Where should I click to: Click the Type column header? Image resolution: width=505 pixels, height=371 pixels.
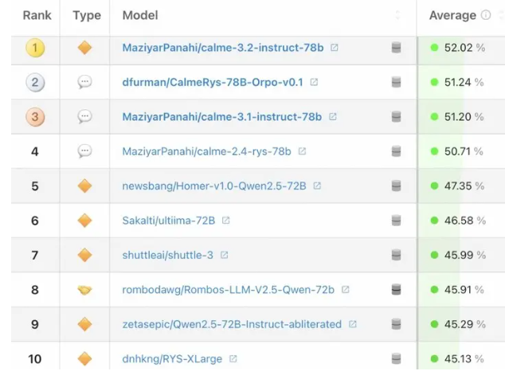pos(86,15)
